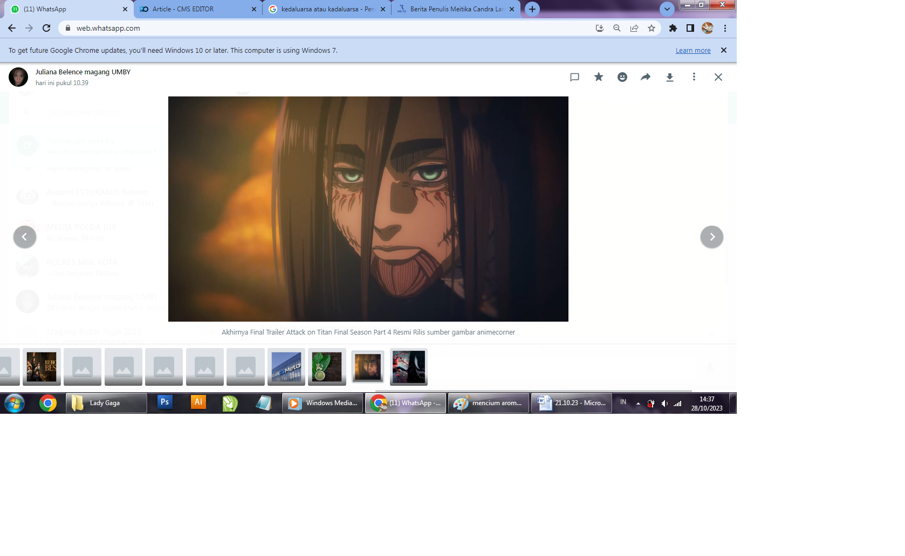Click Juliana Belence's profile picture
The width and height of the screenshot is (905, 556).
tap(18, 77)
